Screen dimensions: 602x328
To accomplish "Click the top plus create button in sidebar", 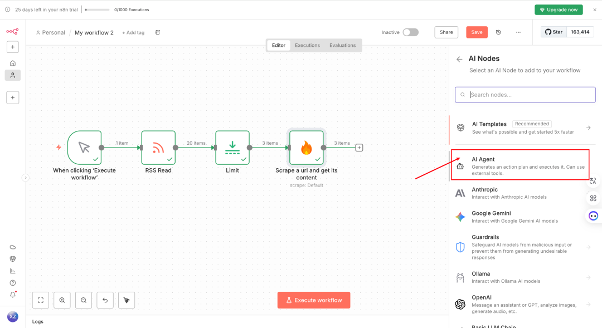I will pyautogui.click(x=13, y=47).
